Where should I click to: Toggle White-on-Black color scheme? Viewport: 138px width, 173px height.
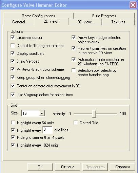[x=13, y=69]
